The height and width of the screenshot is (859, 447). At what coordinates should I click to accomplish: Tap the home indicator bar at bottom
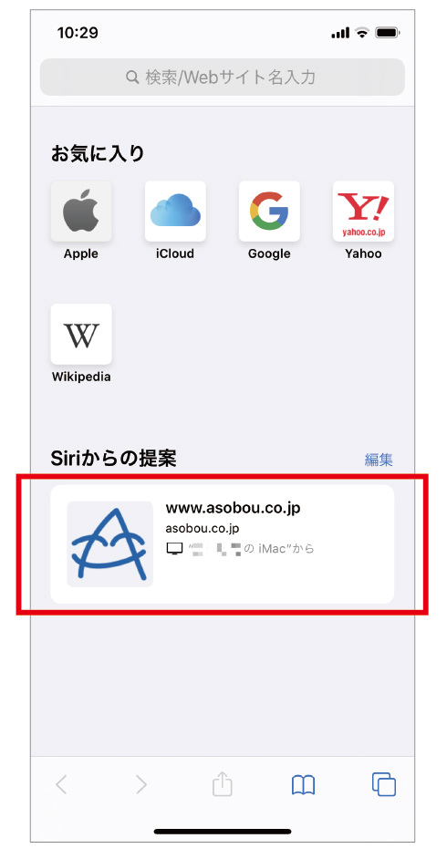click(x=223, y=832)
